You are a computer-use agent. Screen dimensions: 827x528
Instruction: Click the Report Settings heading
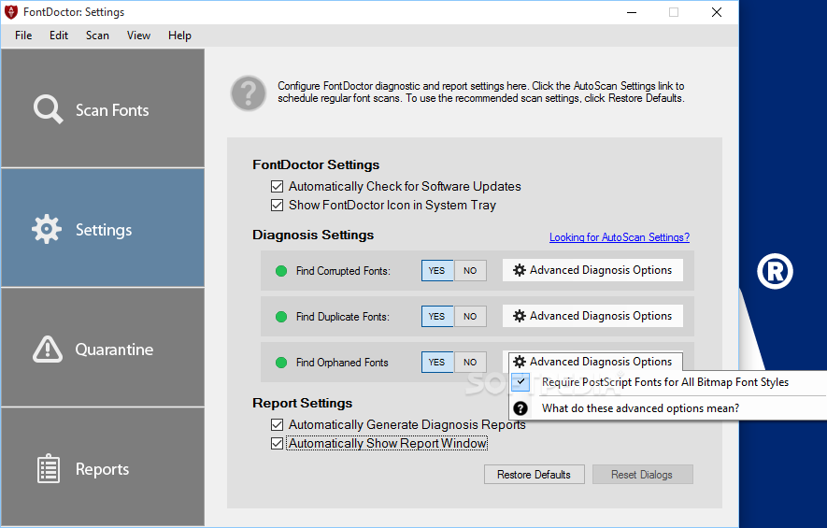302,404
